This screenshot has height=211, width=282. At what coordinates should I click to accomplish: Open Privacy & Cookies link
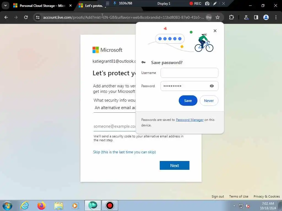(267, 196)
